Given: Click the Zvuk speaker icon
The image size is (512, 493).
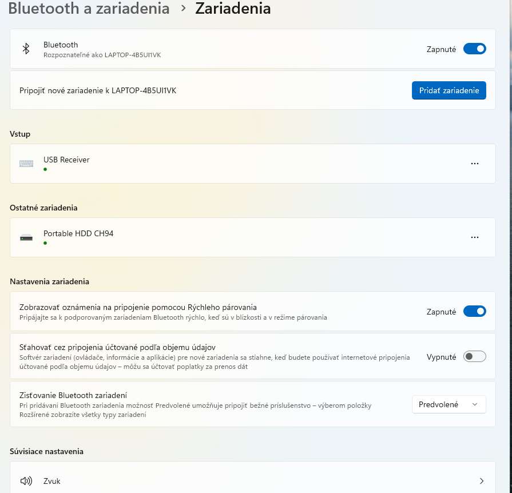Looking at the screenshot, I should point(26,481).
